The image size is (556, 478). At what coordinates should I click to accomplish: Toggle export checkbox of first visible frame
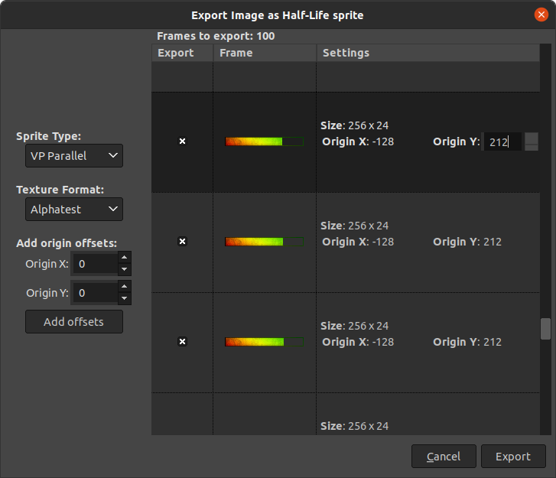pyautogui.click(x=182, y=141)
